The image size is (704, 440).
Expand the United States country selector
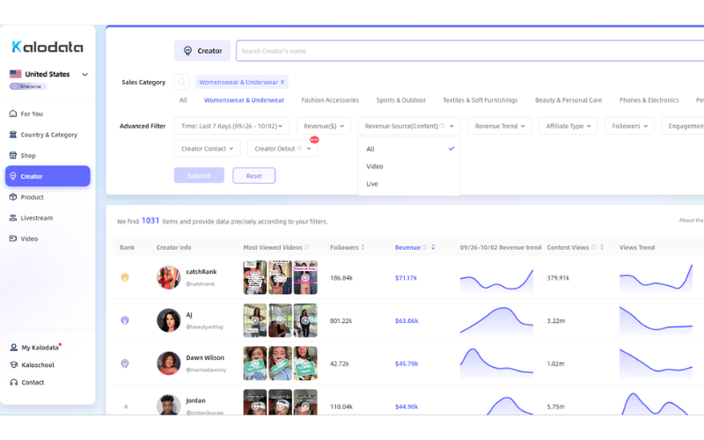click(84, 75)
